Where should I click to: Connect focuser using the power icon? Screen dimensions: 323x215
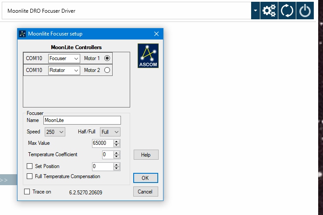click(x=305, y=11)
